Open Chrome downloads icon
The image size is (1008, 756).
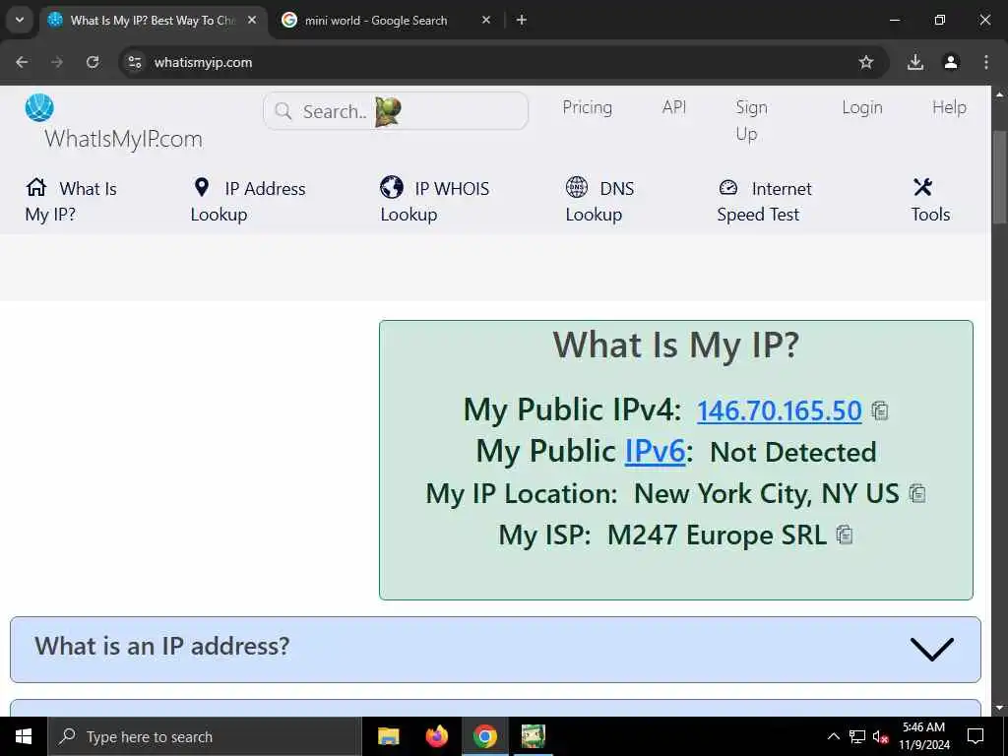(x=915, y=62)
